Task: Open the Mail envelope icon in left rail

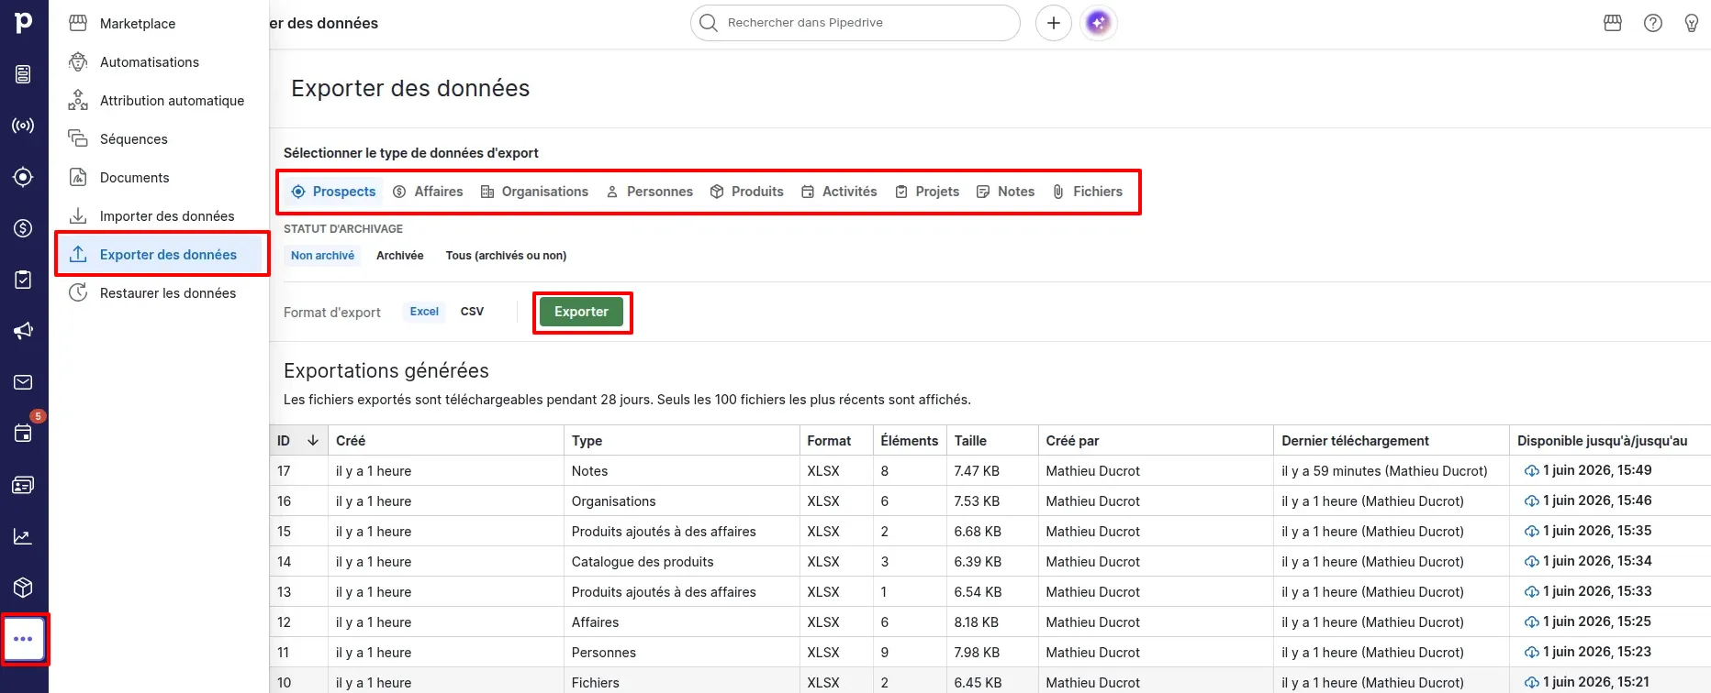Action: click(x=24, y=382)
